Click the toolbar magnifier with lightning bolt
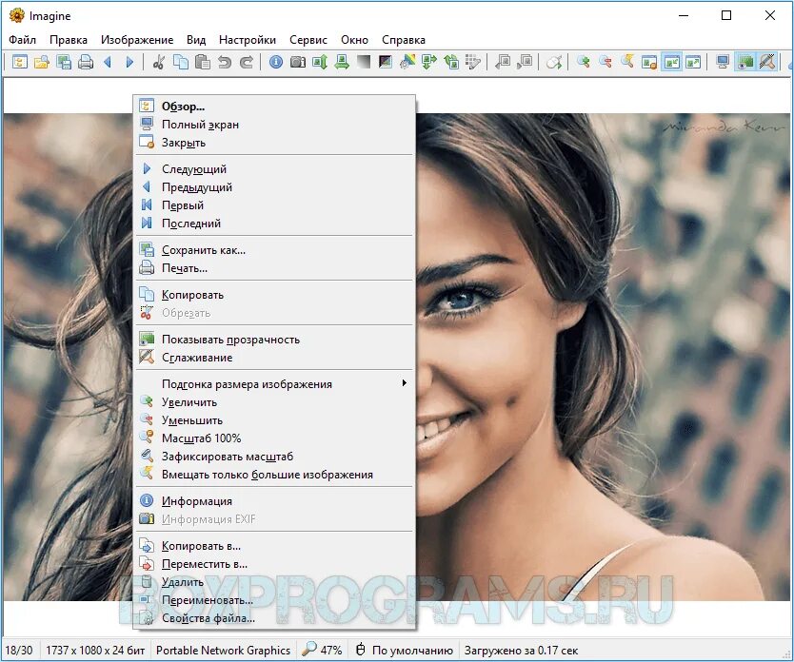 (x=627, y=62)
